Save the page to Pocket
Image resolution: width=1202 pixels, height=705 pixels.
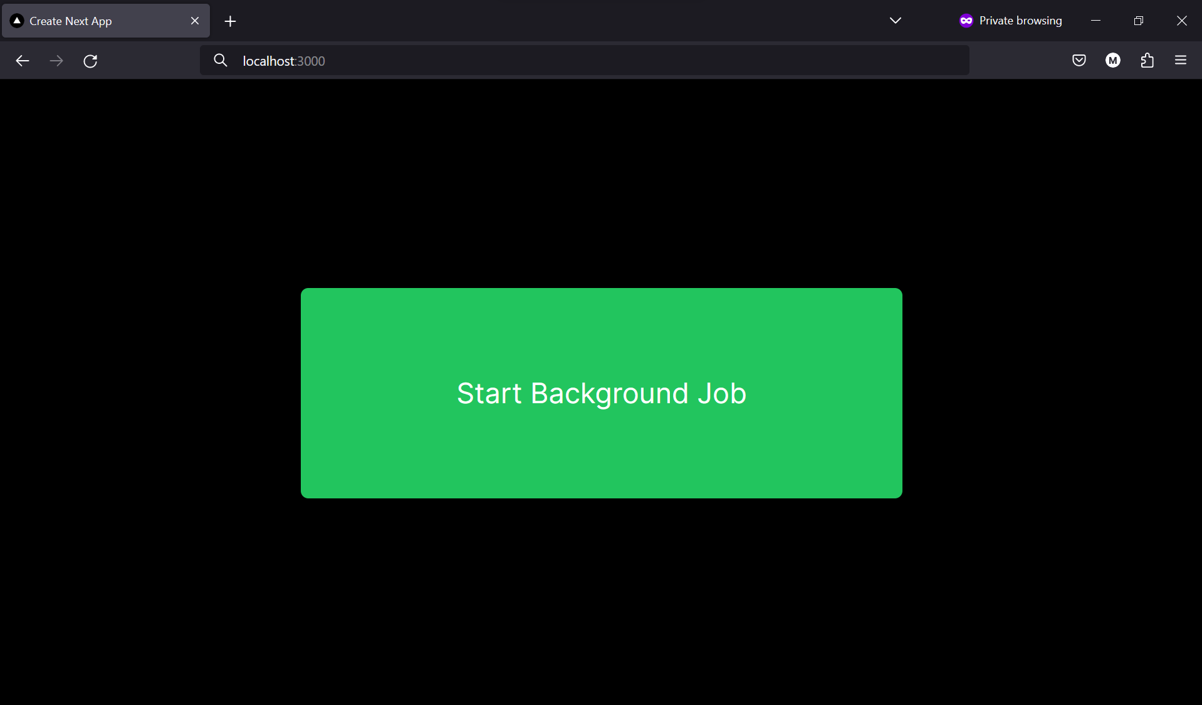click(1079, 60)
